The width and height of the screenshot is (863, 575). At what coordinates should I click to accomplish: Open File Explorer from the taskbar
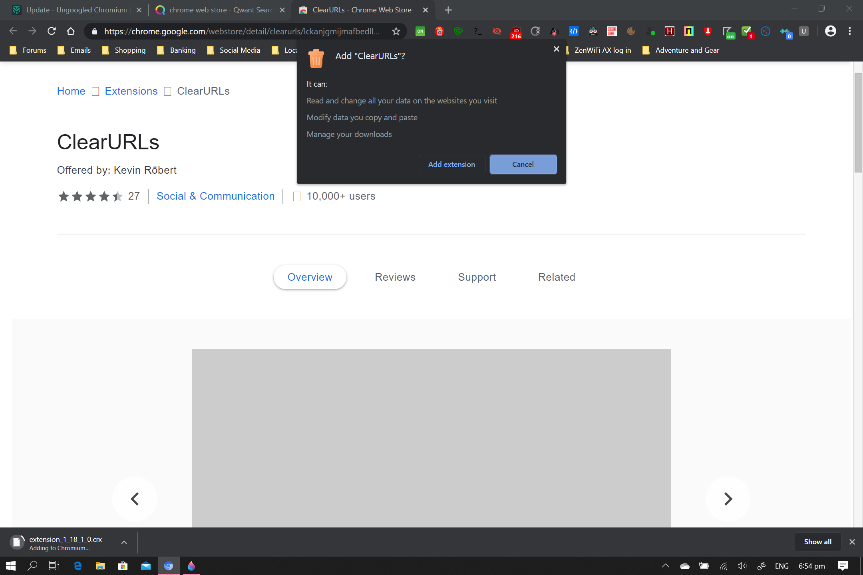pyautogui.click(x=100, y=566)
